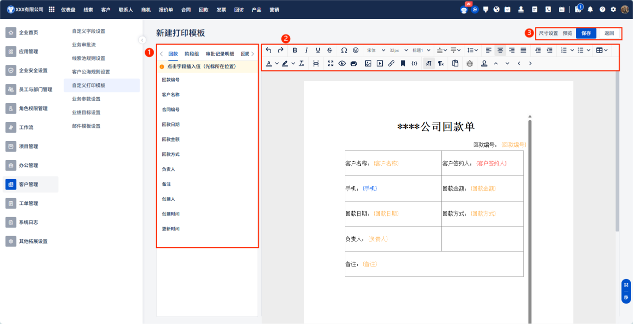Click the redo arrow icon
The height and width of the screenshot is (324, 633).
pos(280,50)
